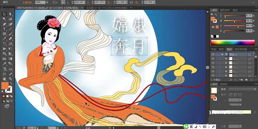Image resolution: width=258 pixels, height=129 pixels.
Task: Select the Eyedropper tool
Action: click(x=5, y=64)
